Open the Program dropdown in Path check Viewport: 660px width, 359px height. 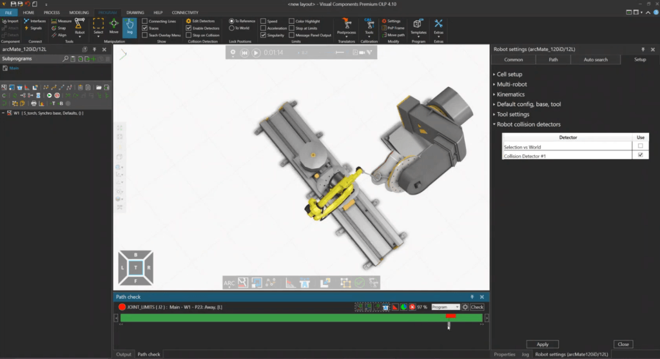[445, 307]
